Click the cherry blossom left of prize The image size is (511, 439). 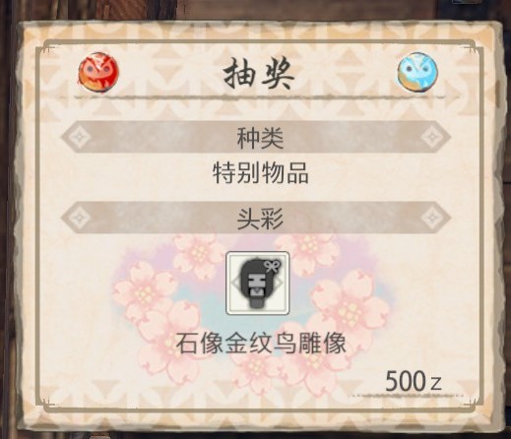coord(145,288)
